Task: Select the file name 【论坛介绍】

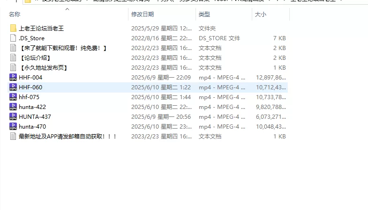Action: tap(35, 58)
